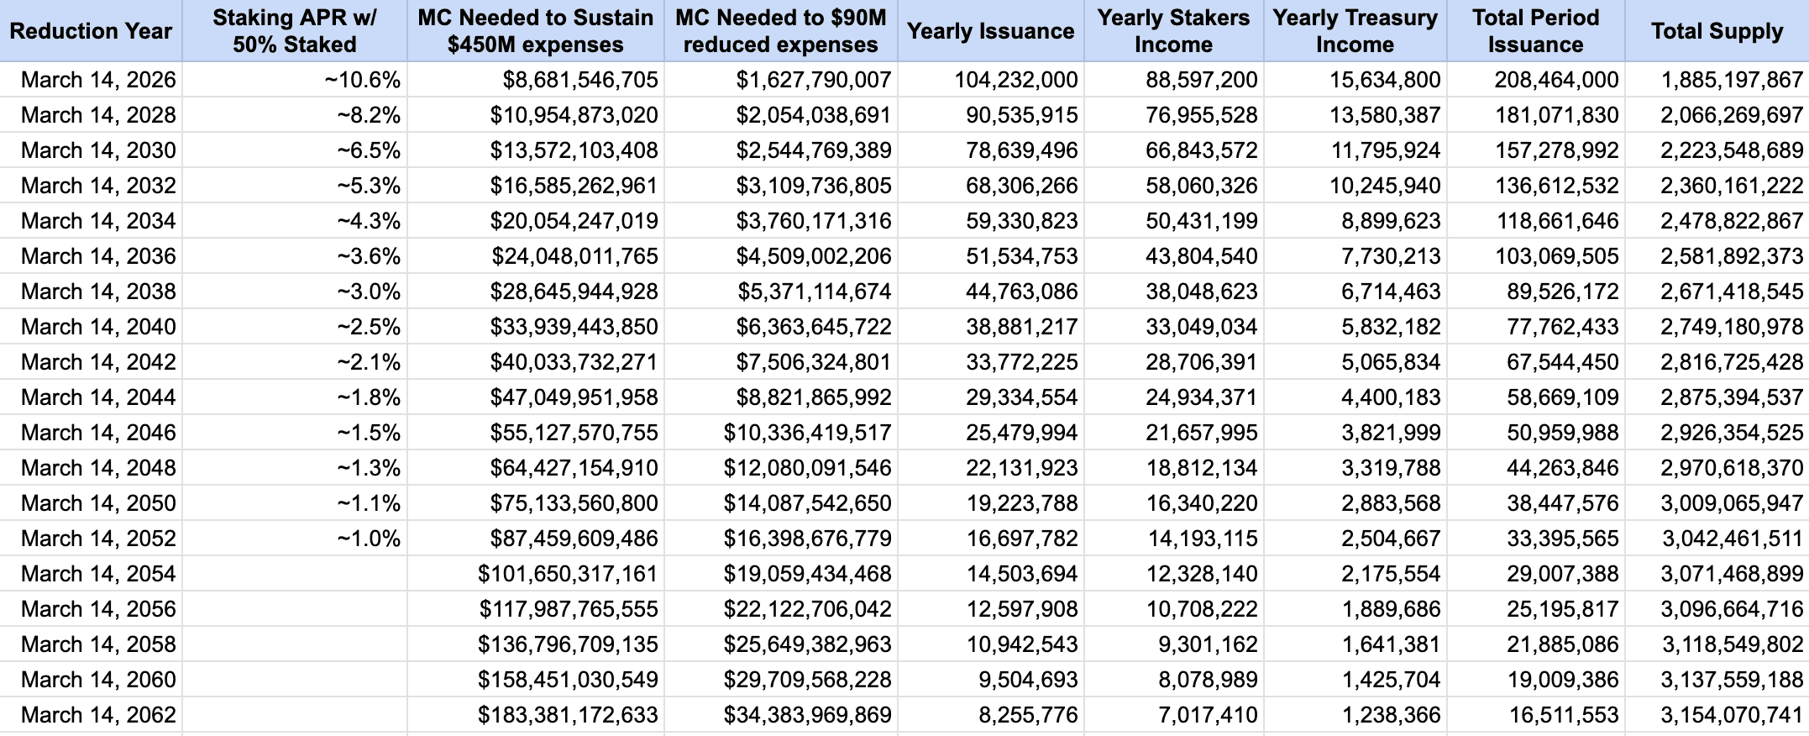Click the March 14, 2062 date cell
The image size is (1809, 736).
coord(98,715)
